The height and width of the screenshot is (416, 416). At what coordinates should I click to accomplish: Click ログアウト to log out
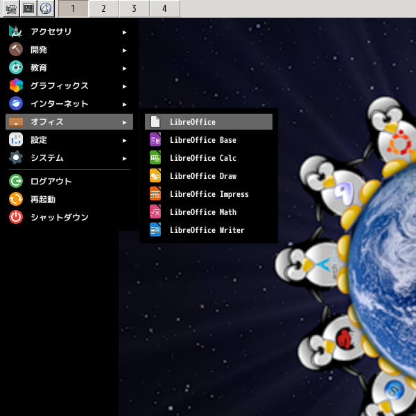click(x=51, y=182)
